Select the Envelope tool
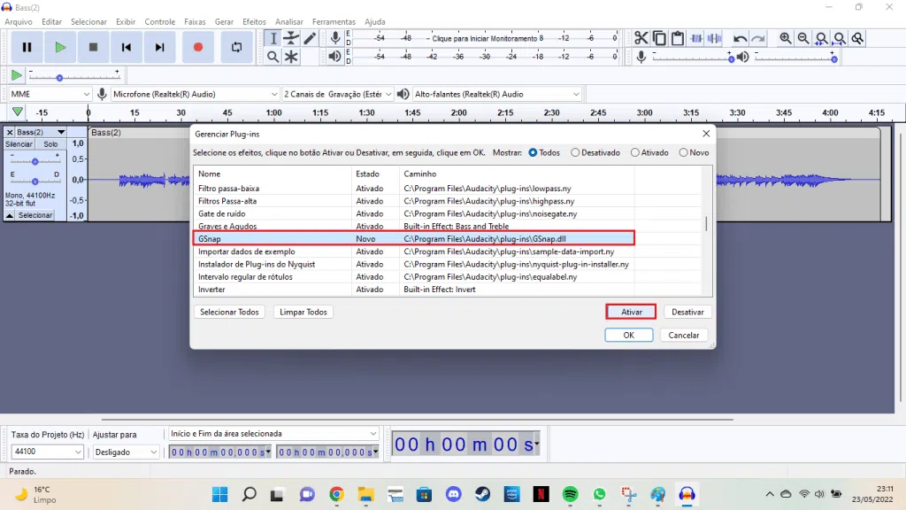Viewport: 906px width, 510px height. [292, 38]
